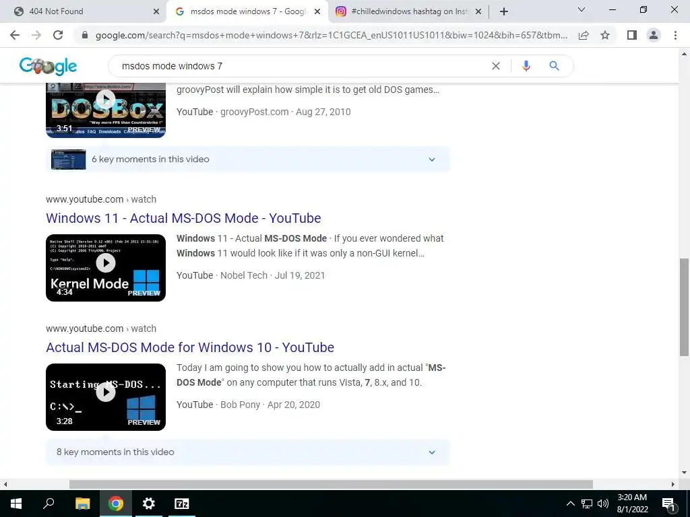The width and height of the screenshot is (690, 517).
Task: Start voice search with the microphone icon
Action: (526, 66)
